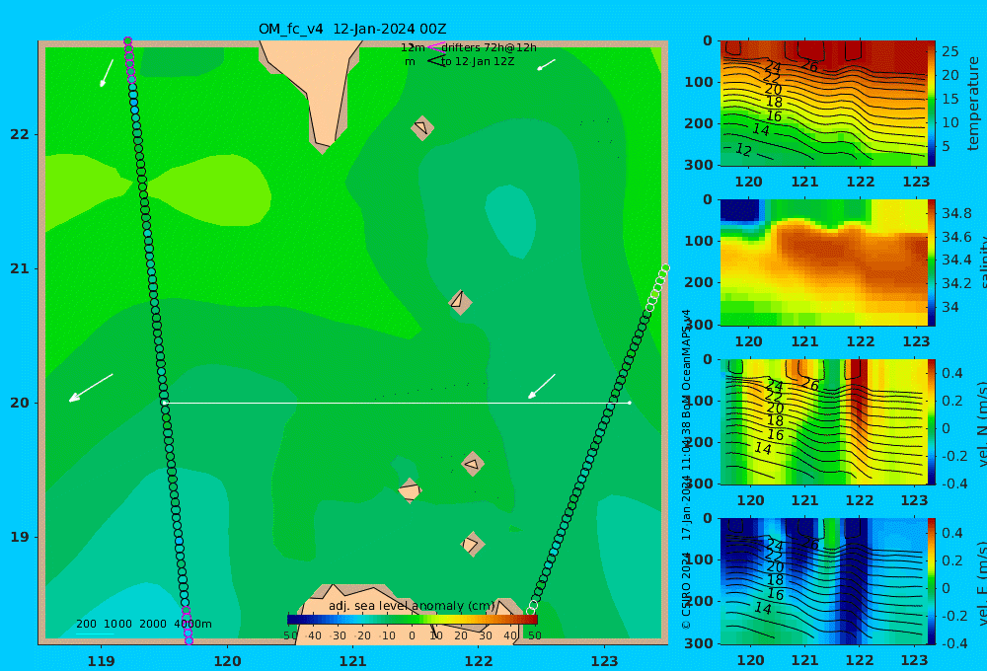Click the temperature section panel
Screen dimensions: 987x671
(x=824, y=104)
